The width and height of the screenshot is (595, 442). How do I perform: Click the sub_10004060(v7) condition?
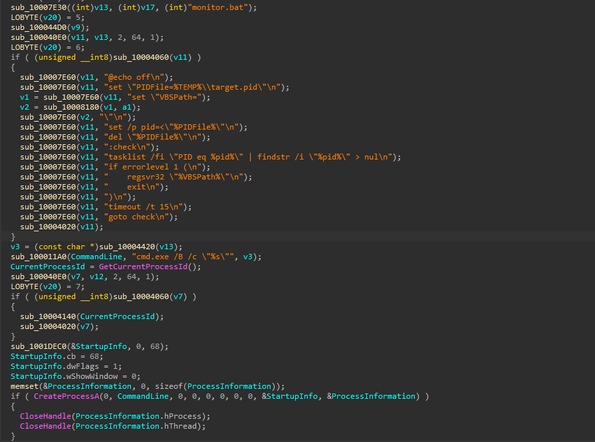tap(150, 296)
